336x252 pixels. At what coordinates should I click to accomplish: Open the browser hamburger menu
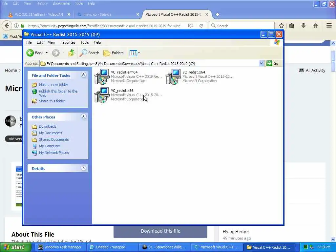(329, 26)
